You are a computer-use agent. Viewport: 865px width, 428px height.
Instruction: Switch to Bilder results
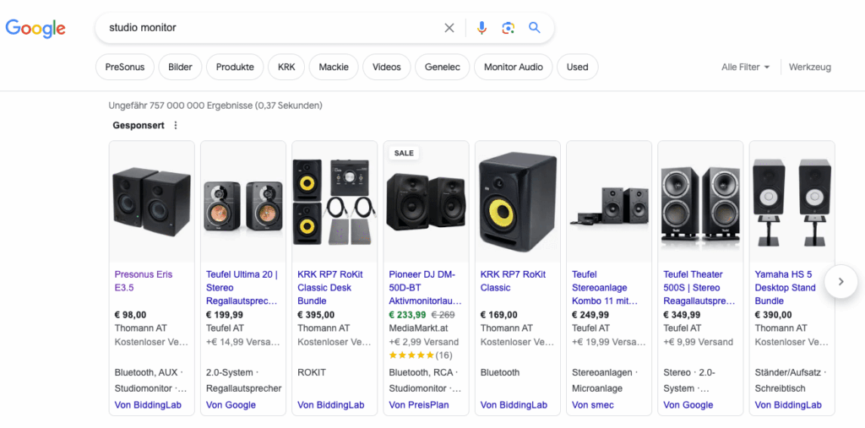pos(181,68)
